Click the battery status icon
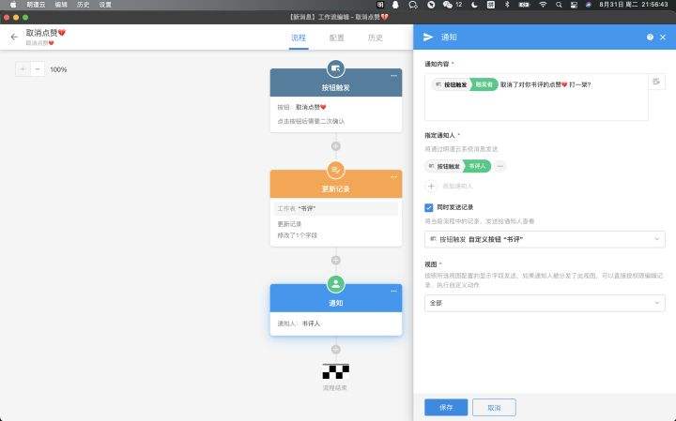 [524, 5]
